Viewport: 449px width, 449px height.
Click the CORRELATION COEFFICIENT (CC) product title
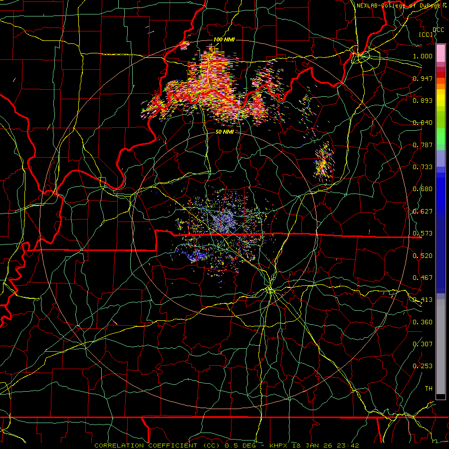157,446
